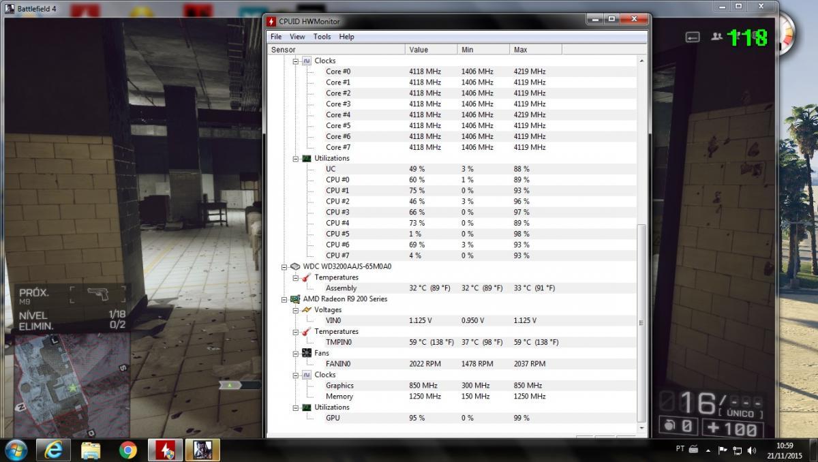The height and width of the screenshot is (462, 818).
Task: Collapse the WDC WD3200AAJS-65M0A0 drive node
Action: (x=285, y=266)
